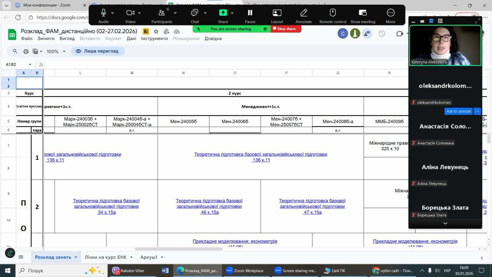Star the spreadsheet document

[x=156, y=31]
